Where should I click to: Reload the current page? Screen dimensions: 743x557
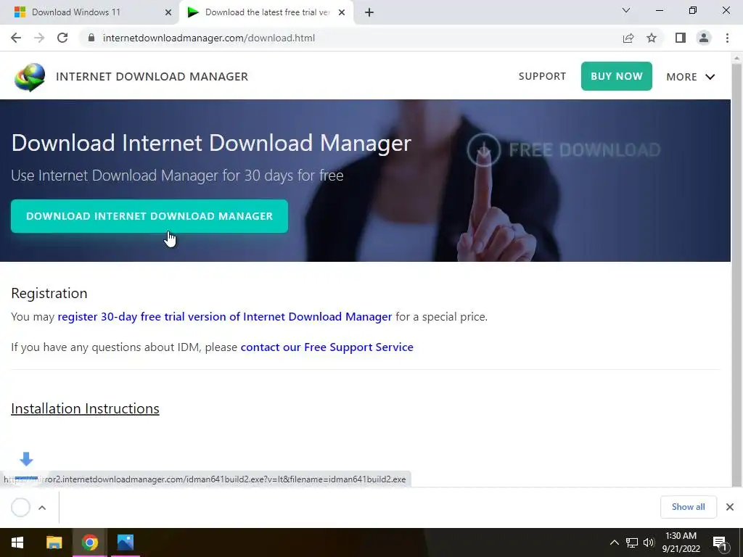click(x=62, y=38)
